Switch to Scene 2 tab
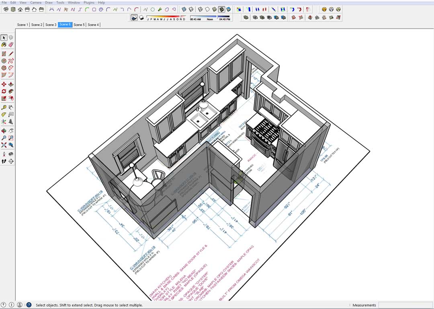Screen dimensions: 434x309 point(37,25)
